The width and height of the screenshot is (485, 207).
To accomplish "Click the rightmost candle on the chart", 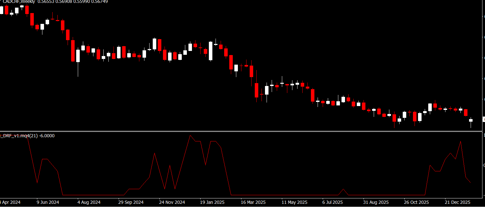I will [471, 120].
